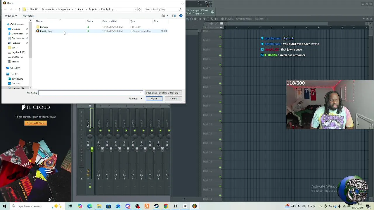Cancel the Open file dialog

coord(174,99)
